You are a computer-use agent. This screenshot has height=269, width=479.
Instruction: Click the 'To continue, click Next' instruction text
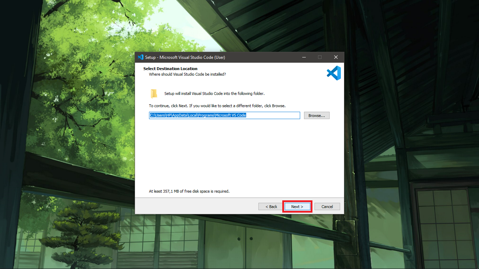pos(217,106)
